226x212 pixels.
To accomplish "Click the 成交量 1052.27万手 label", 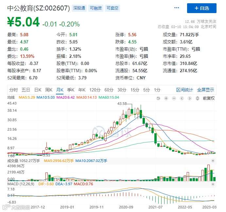I will [24, 161].
